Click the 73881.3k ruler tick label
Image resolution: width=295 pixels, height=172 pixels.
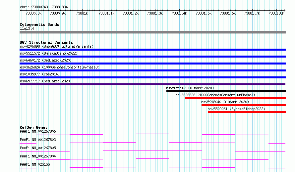(x=155, y=13)
